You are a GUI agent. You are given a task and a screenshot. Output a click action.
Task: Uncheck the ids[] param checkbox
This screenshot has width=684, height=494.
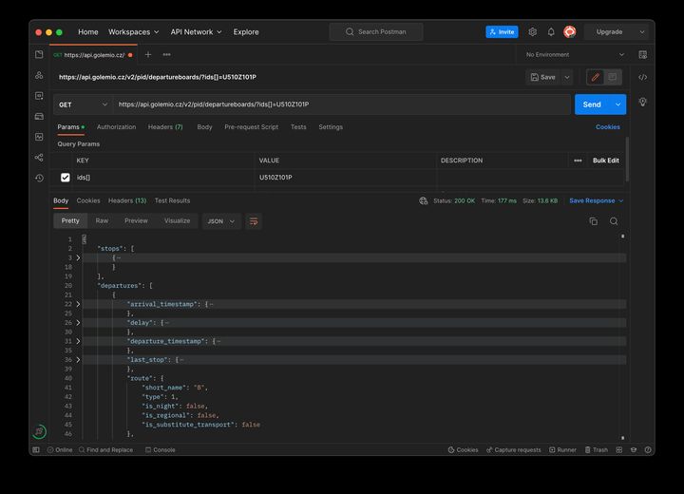pos(65,178)
